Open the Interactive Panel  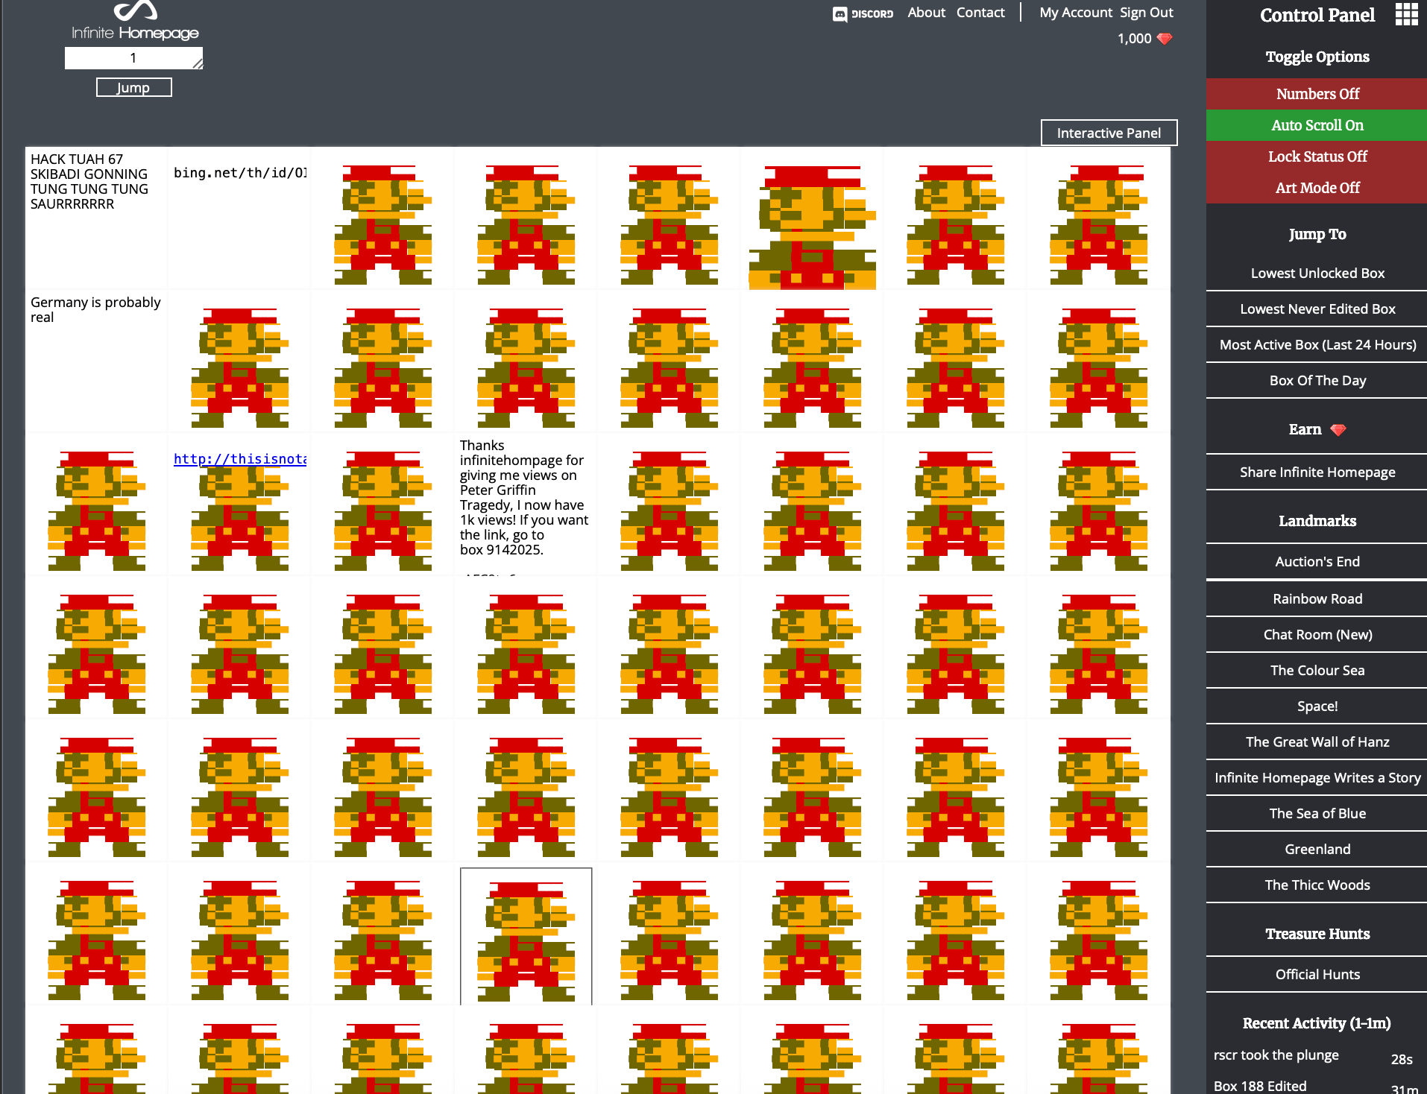1109,133
